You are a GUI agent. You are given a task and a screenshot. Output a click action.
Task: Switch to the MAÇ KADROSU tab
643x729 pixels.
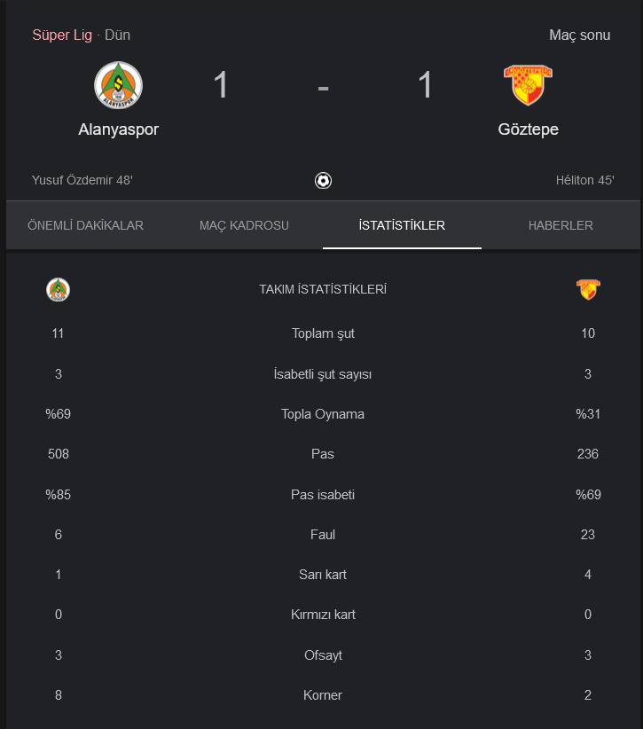pos(244,225)
